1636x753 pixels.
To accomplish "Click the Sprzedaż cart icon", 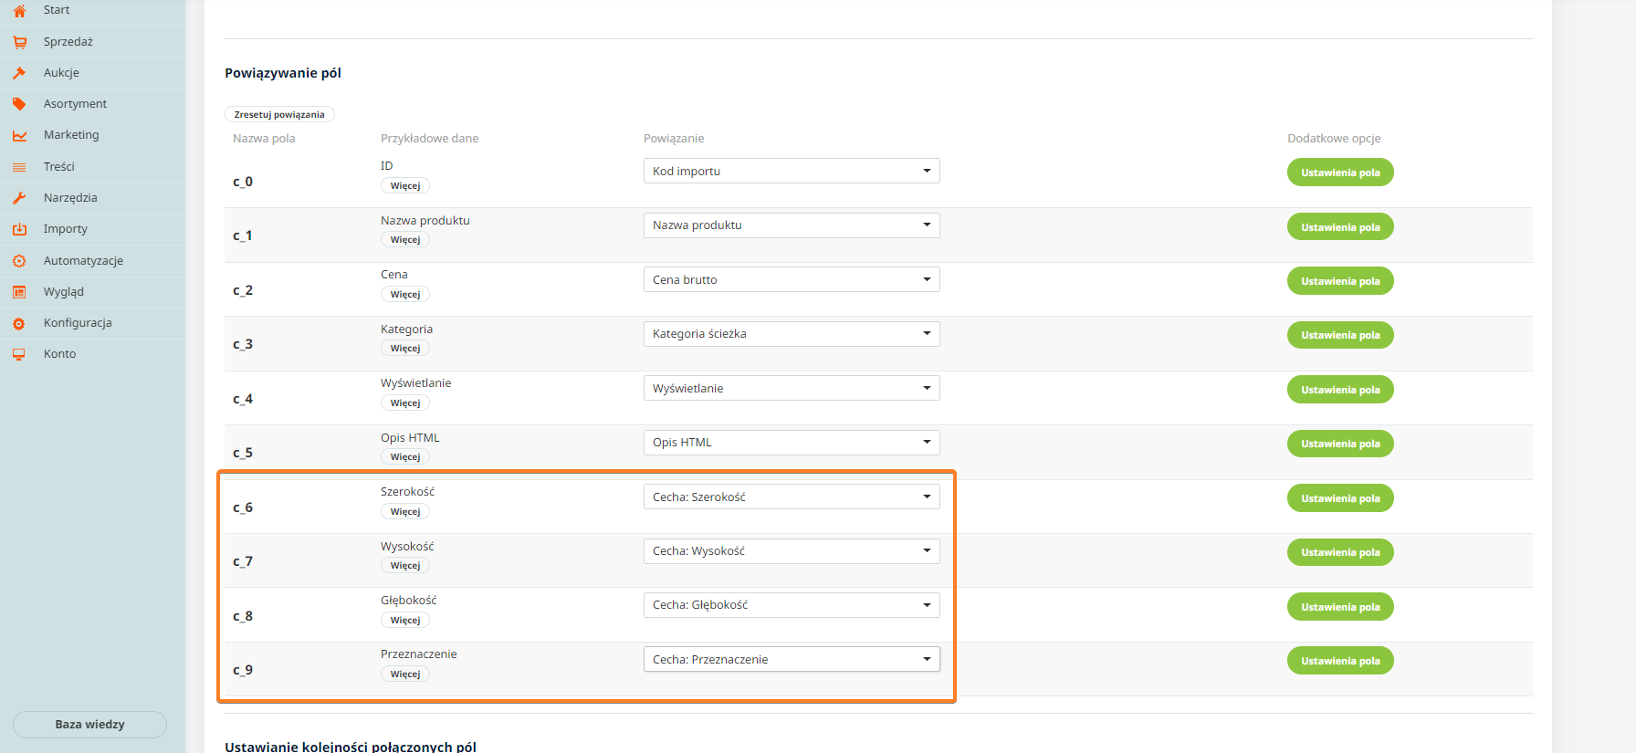I will (19, 42).
